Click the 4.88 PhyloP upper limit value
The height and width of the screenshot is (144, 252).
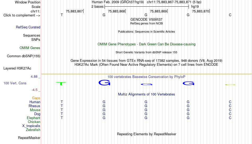(x=34, y=77)
